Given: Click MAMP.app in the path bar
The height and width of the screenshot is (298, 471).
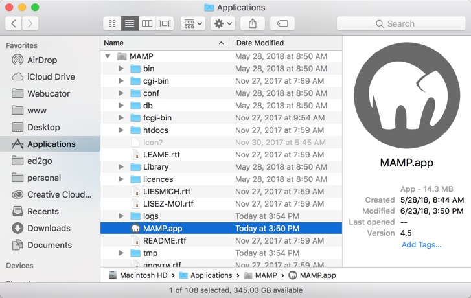Looking at the screenshot, I should click(x=312, y=275).
